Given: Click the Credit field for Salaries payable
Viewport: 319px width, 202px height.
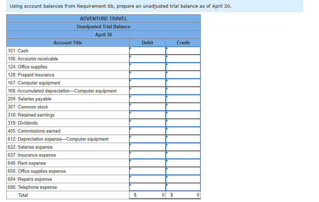Looking at the screenshot, I should [183, 99].
